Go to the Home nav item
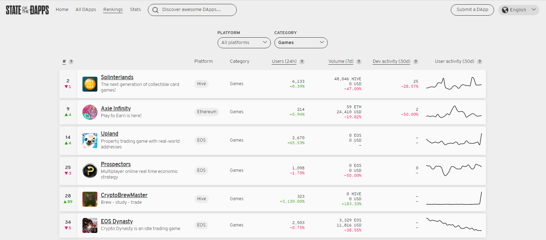 pos(62,10)
